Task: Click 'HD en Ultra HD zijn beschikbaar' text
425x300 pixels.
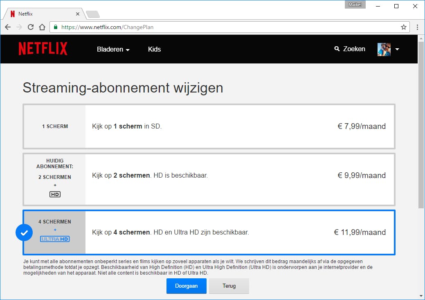Action: click(201, 232)
